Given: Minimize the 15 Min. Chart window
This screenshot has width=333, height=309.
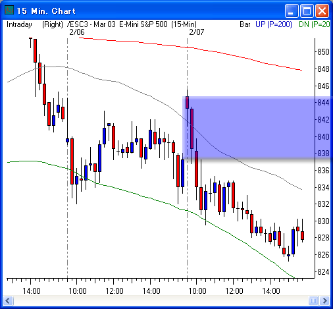Looking at the screenshot, I should pyautogui.click(x=292, y=11).
